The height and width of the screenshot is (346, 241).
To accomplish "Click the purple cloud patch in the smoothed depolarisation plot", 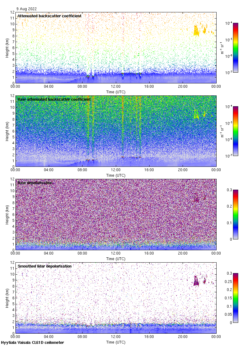I will pyautogui.click(x=196, y=281).
